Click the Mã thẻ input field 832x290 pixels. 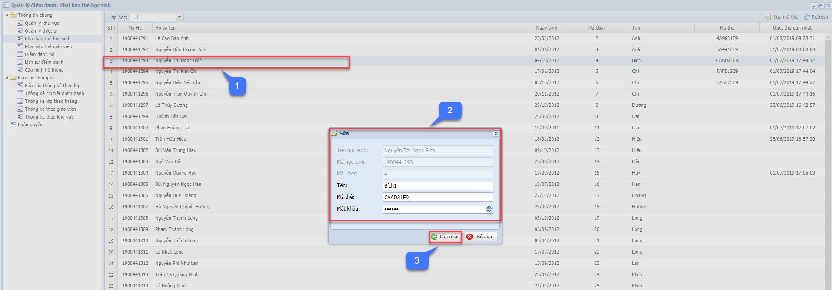click(437, 197)
